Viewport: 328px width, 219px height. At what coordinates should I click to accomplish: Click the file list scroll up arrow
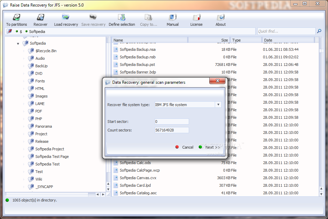point(321,189)
